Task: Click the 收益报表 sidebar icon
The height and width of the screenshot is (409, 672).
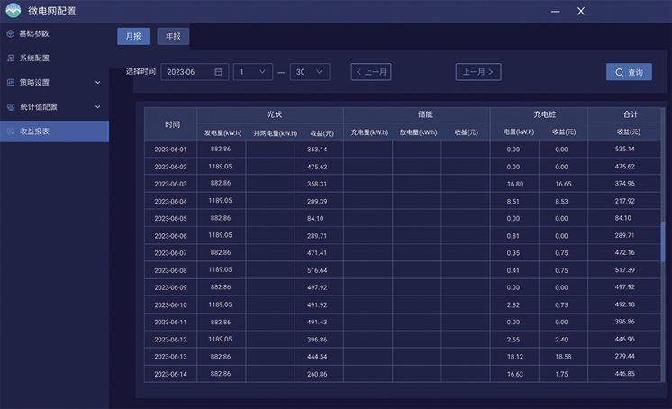Action: (11, 132)
